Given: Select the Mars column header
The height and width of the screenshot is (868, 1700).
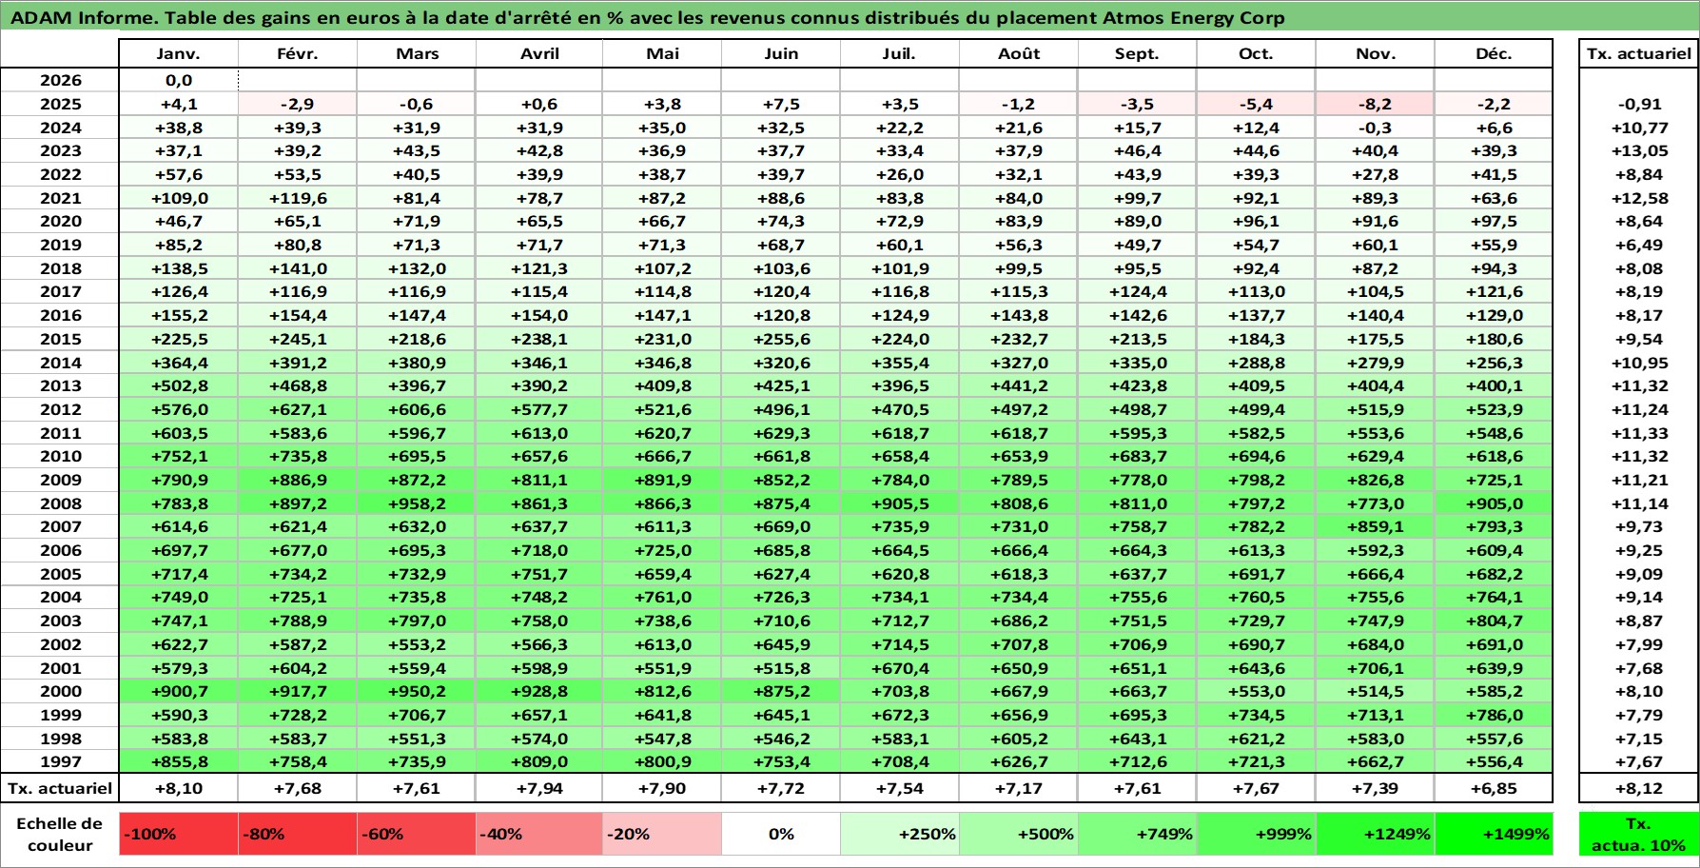Looking at the screenshot, I should coord(417,54).
